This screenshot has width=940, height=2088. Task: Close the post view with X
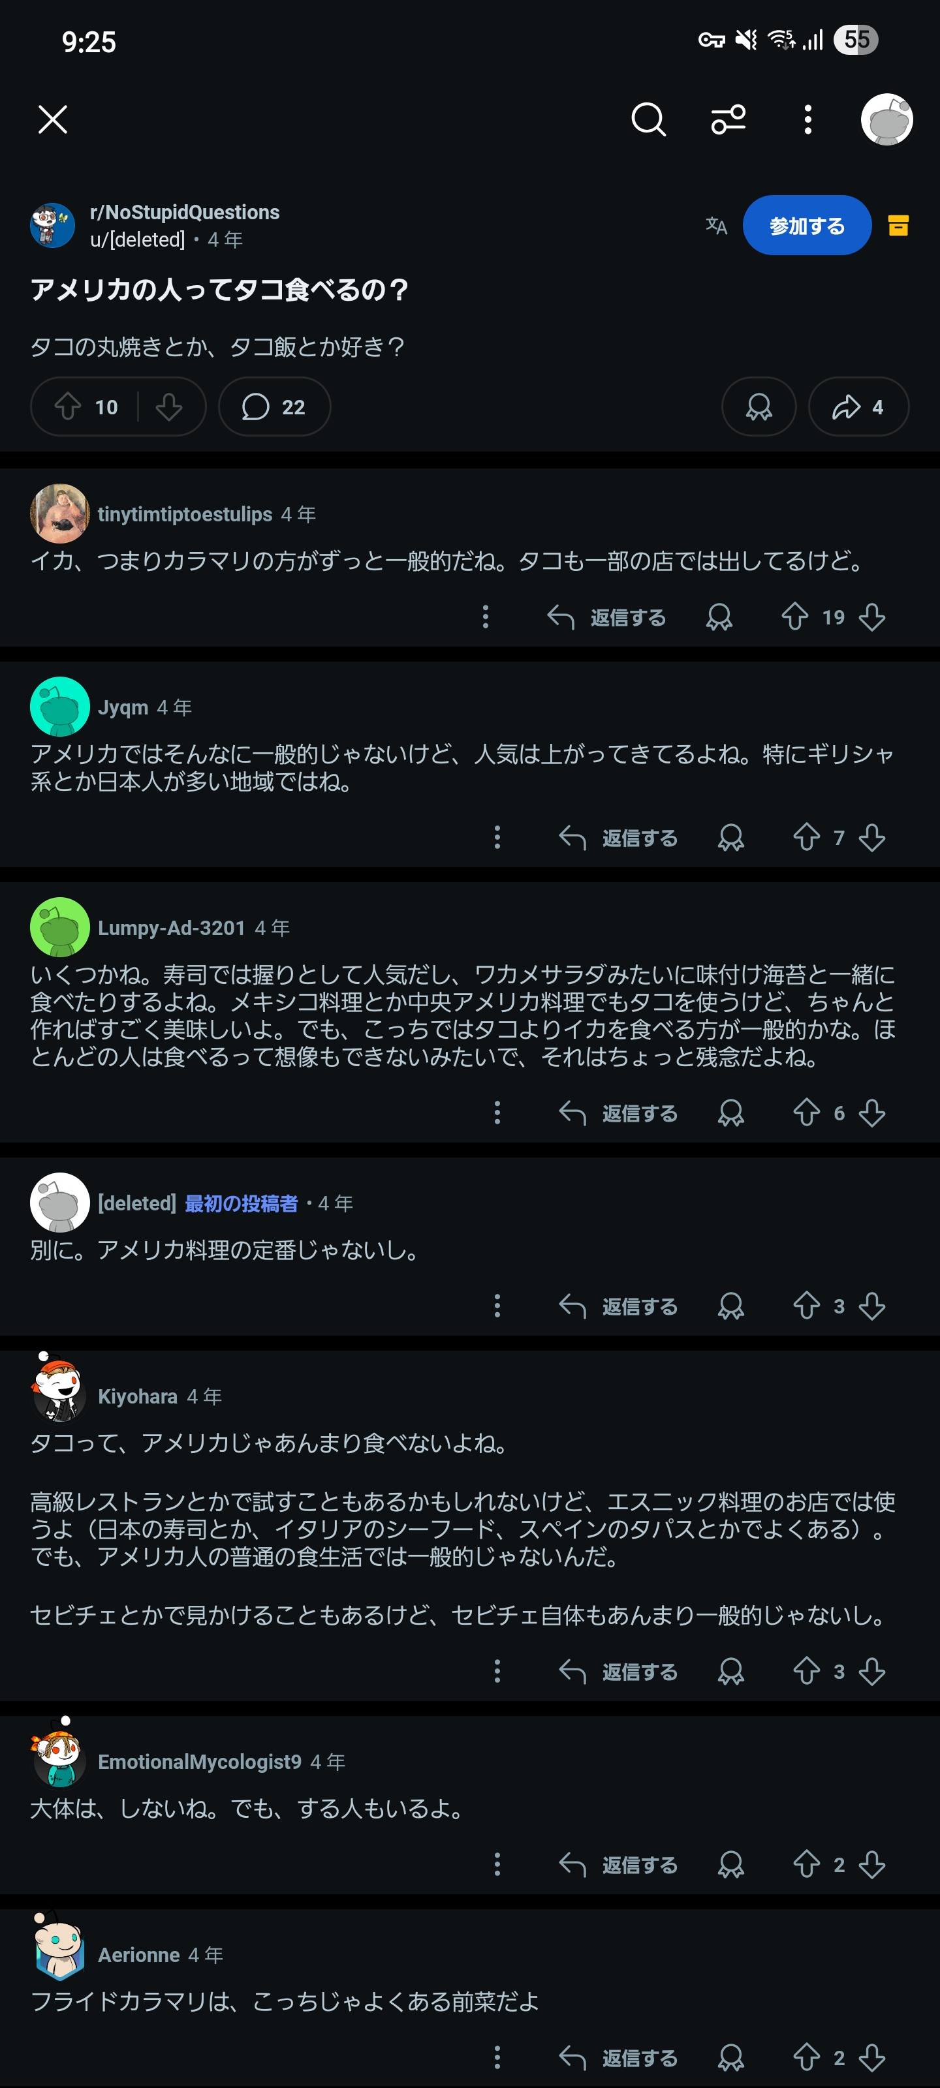click(53, 120)
